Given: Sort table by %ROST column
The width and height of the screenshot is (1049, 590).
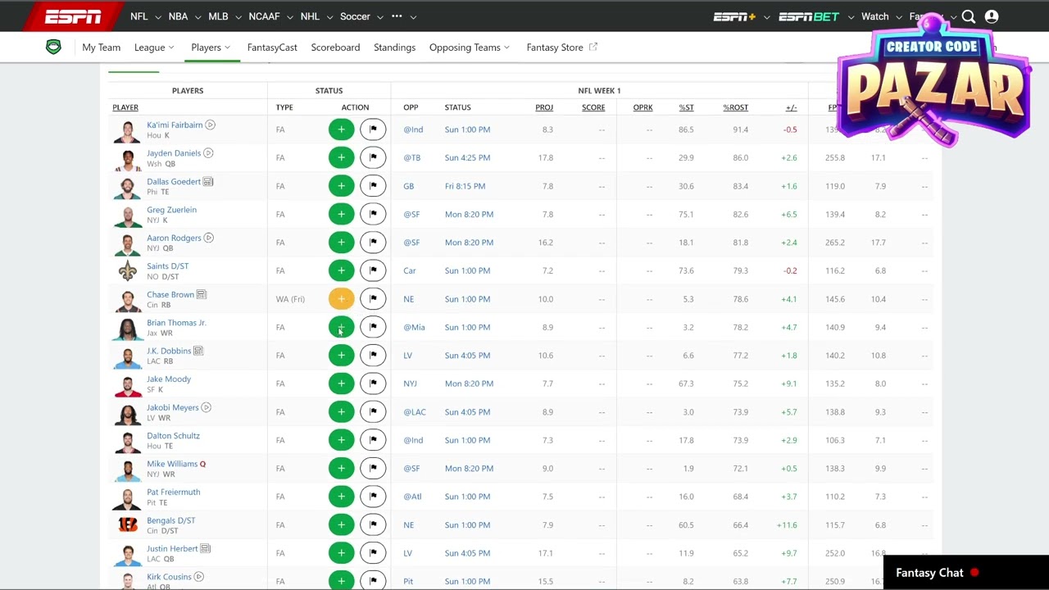Looking at the screenshot, I should [x=735, y=107].
